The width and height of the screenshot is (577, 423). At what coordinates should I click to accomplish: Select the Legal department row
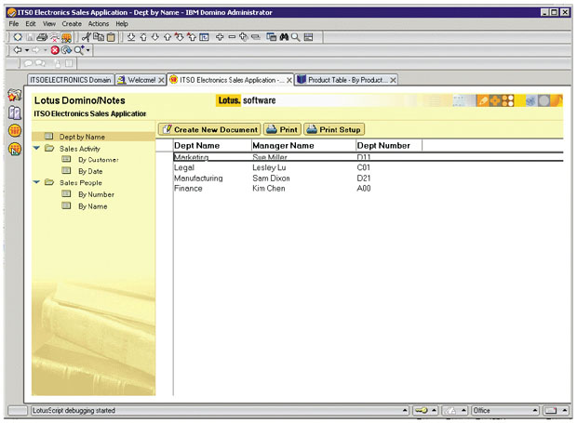[x=368, y=167]
